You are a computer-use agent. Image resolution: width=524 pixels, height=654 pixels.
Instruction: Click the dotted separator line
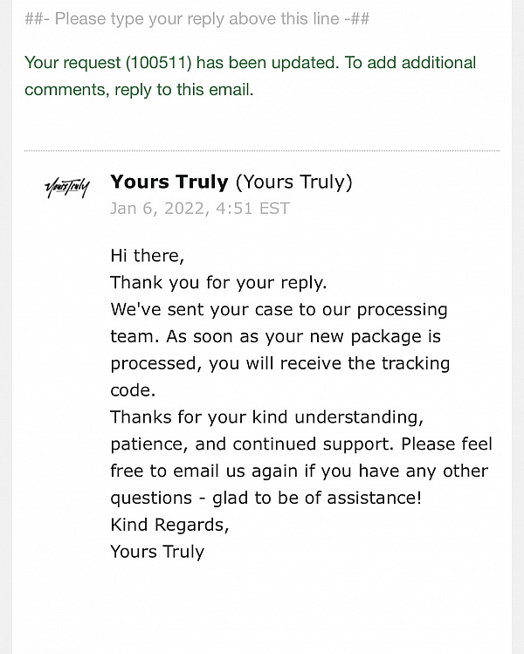262,151
